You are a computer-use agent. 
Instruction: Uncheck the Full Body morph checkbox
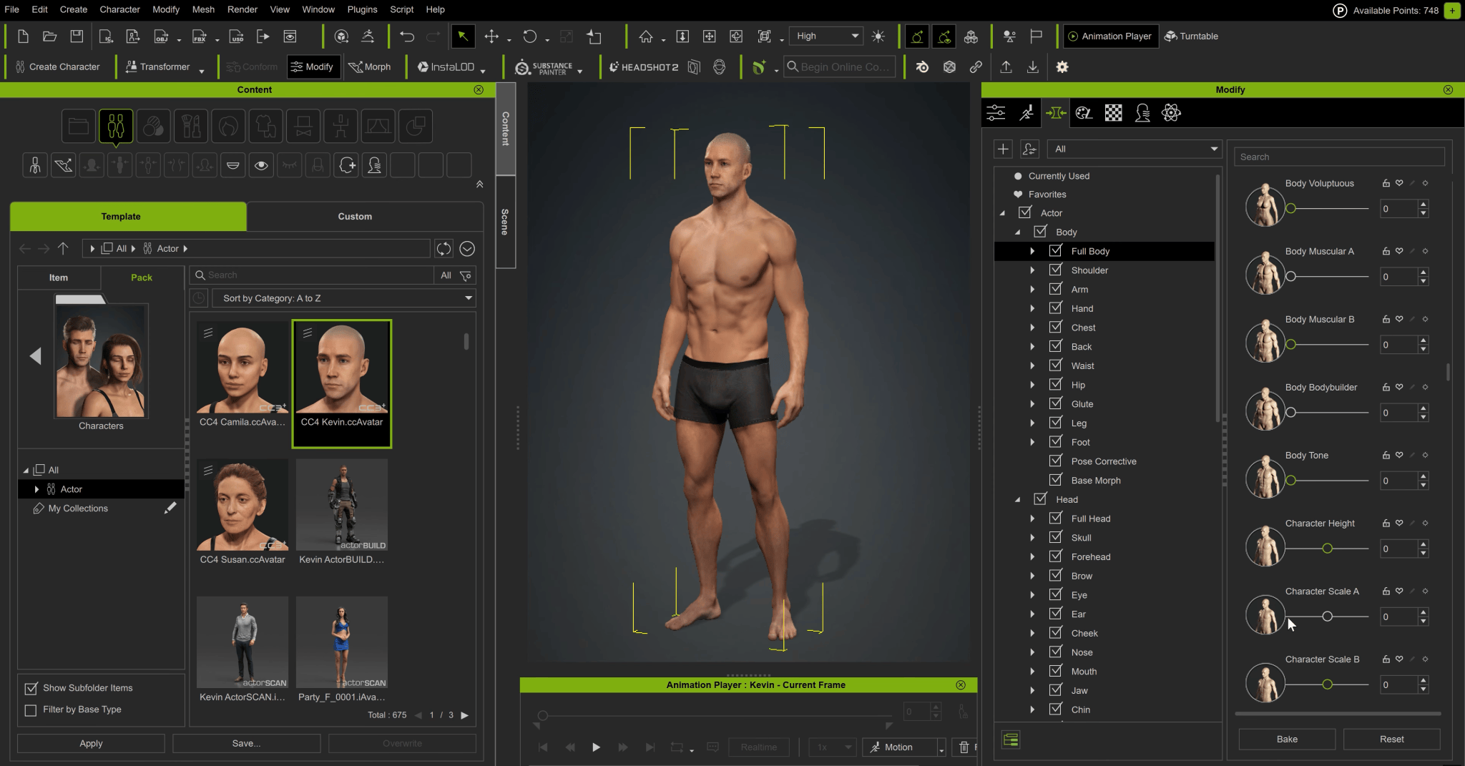click(1055, 250)
